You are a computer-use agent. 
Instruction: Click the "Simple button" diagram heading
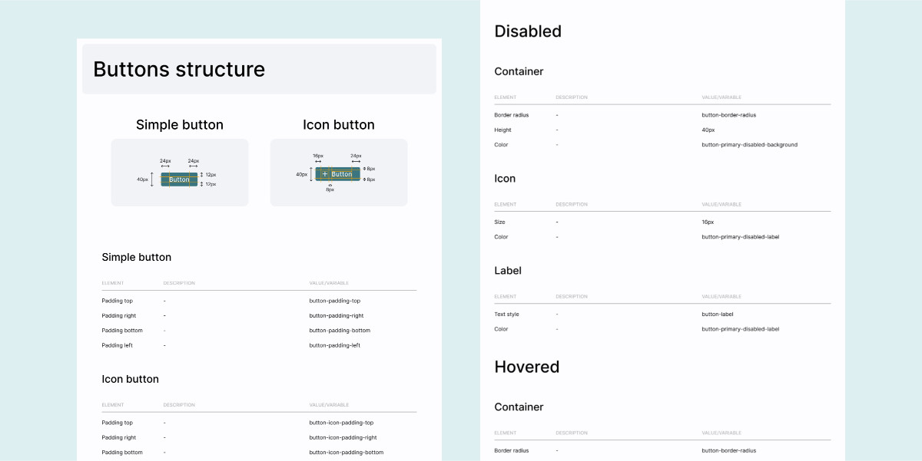pyautogui.click(x=180, y=125)
